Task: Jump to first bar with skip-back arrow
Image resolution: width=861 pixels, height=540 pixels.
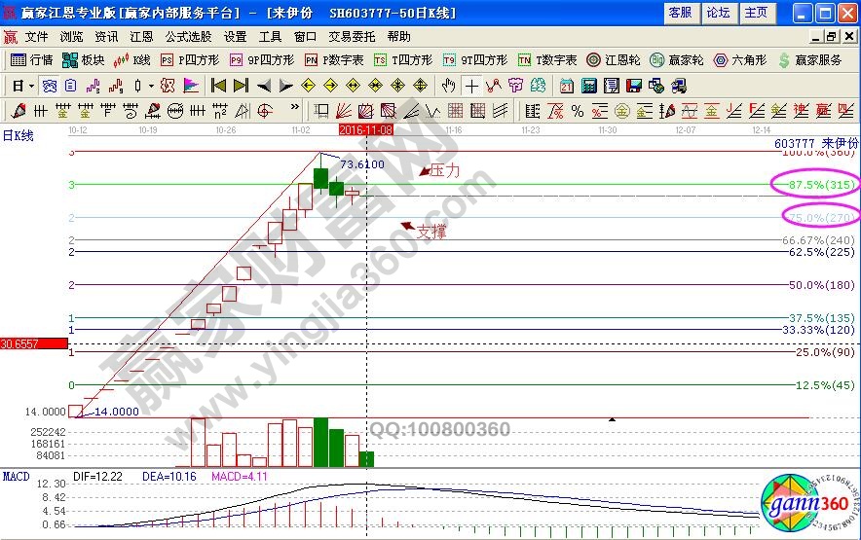Action: click(x=218, y=86)
